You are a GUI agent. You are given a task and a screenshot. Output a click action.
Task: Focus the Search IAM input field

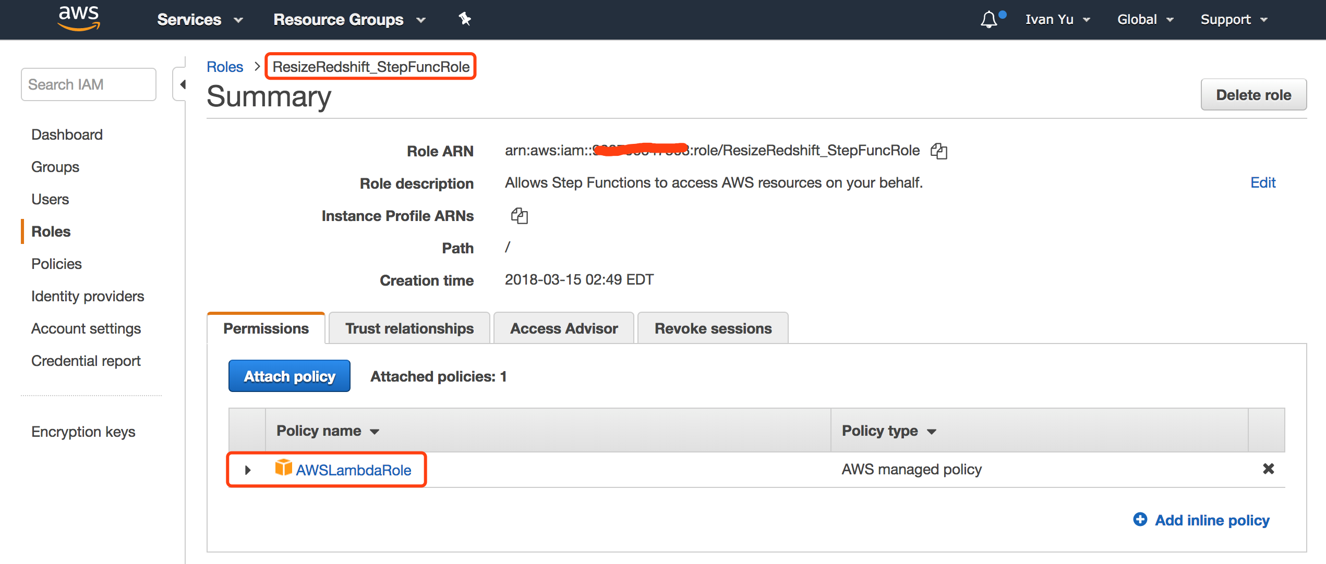click(89, 84)
